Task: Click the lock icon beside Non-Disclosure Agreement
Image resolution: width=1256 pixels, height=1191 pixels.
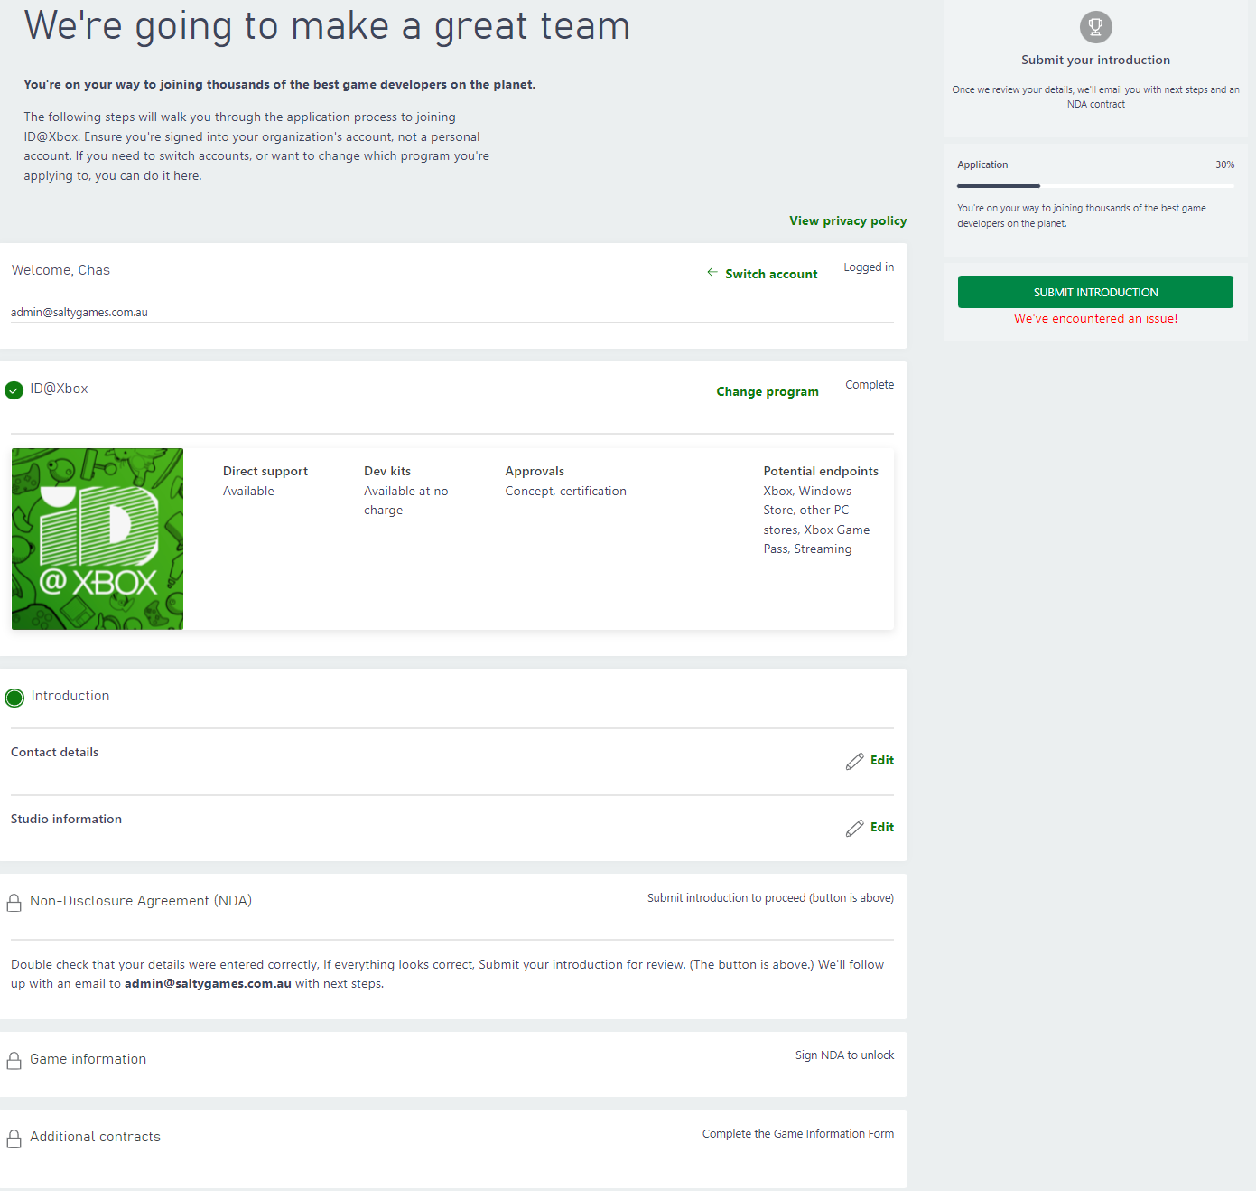Action: tap(14, 903)
